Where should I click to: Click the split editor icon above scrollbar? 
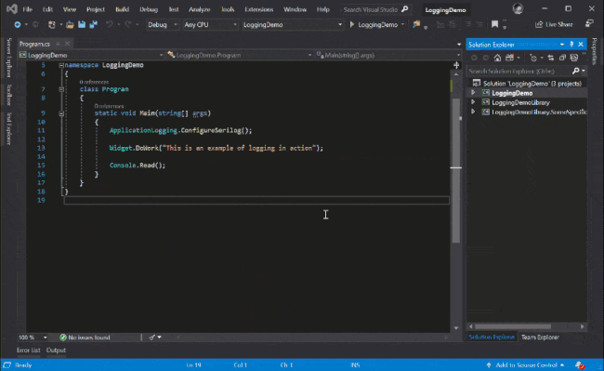click(456, 65)
